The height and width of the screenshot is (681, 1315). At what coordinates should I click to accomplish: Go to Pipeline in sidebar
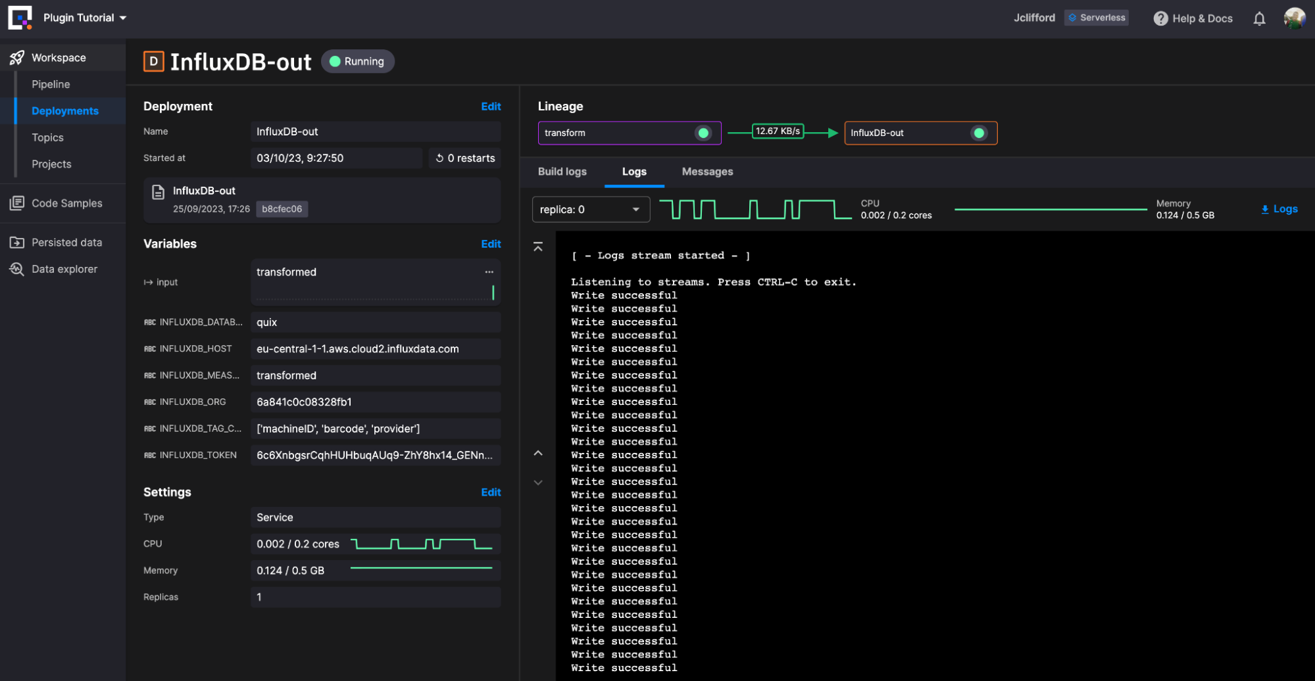[51, 84]
